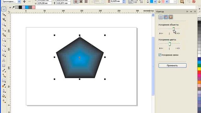Pick the yellow swatch in right color palette

199,69
